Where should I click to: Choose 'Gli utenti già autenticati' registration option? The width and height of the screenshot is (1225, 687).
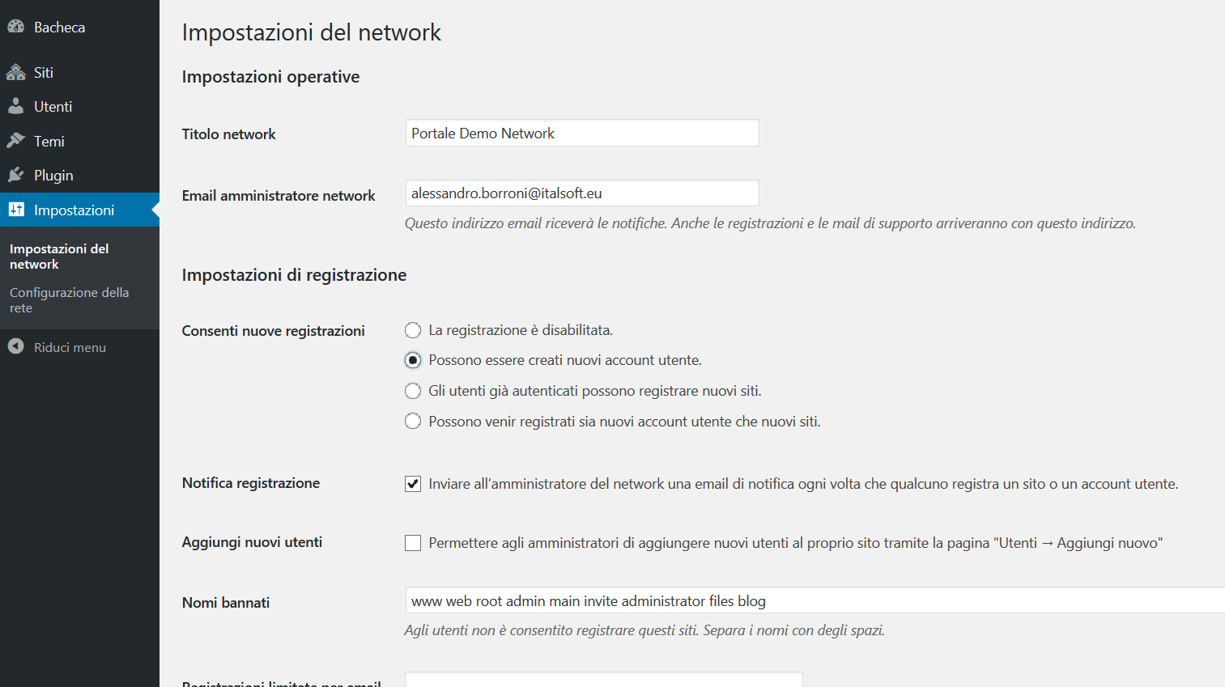413,391
